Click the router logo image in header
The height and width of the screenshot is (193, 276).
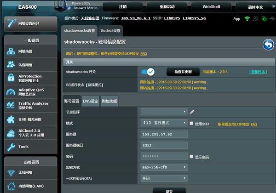tap(62, 6)
